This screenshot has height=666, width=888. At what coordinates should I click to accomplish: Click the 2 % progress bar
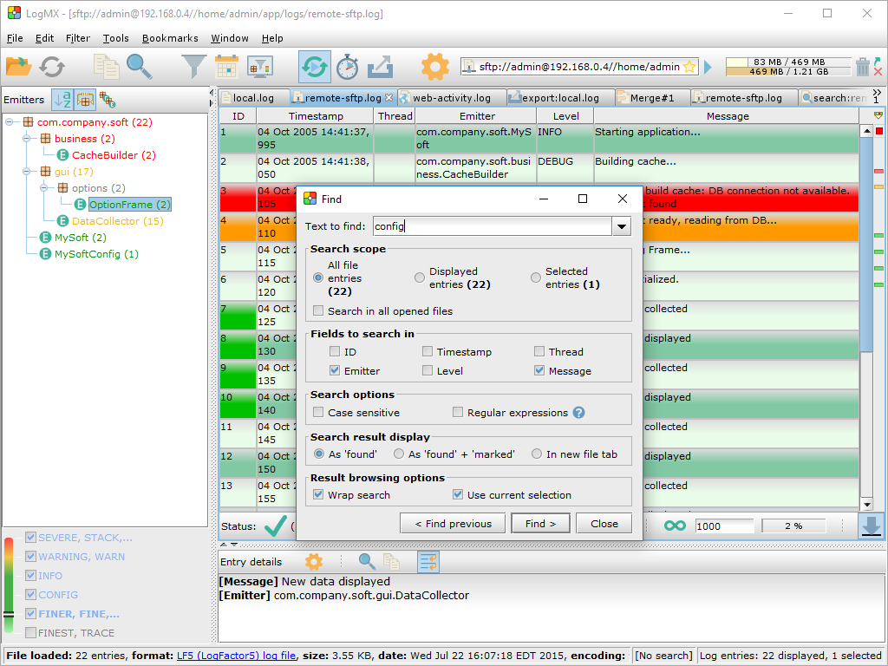point(793,526)
